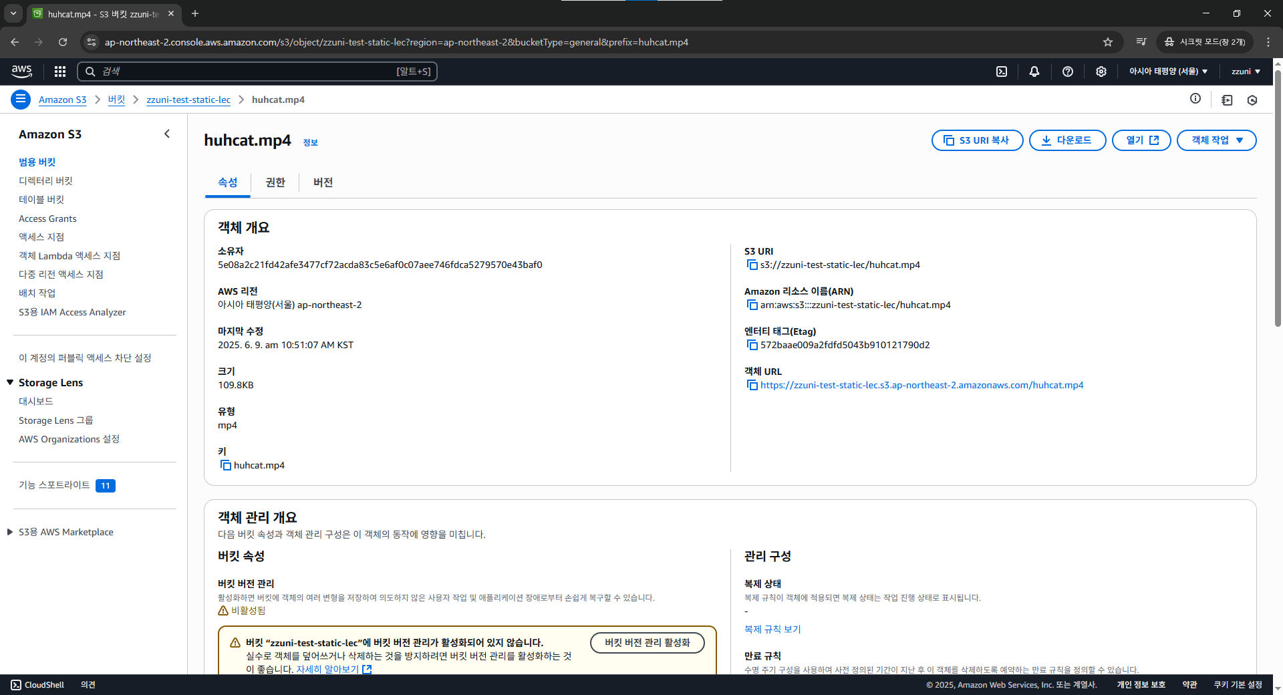Close the huhcat.mp4 browser tab
The width and height of the screenshot is (1283, 695).
click(x=171, y=13)
